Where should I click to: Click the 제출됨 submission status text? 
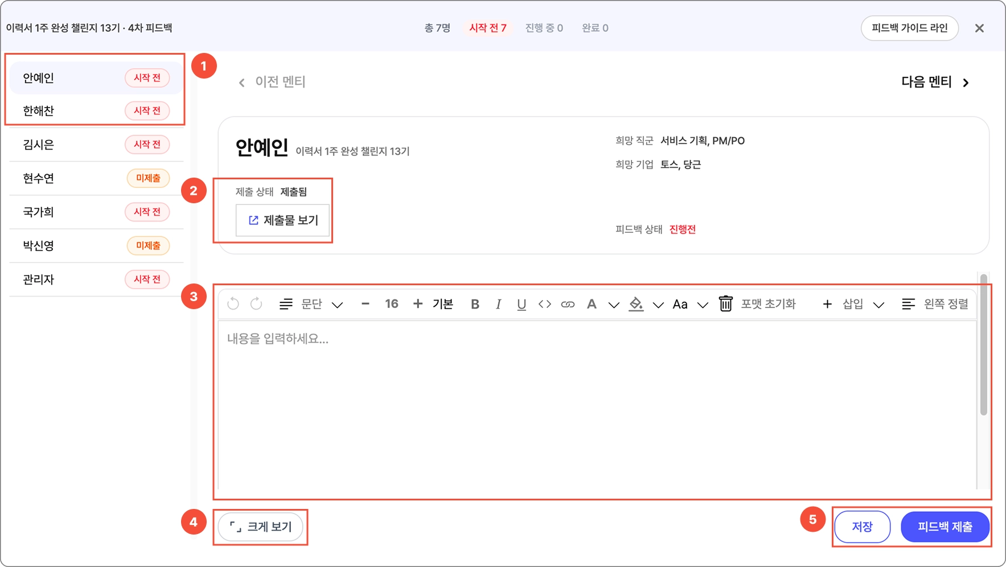(294, 192)
